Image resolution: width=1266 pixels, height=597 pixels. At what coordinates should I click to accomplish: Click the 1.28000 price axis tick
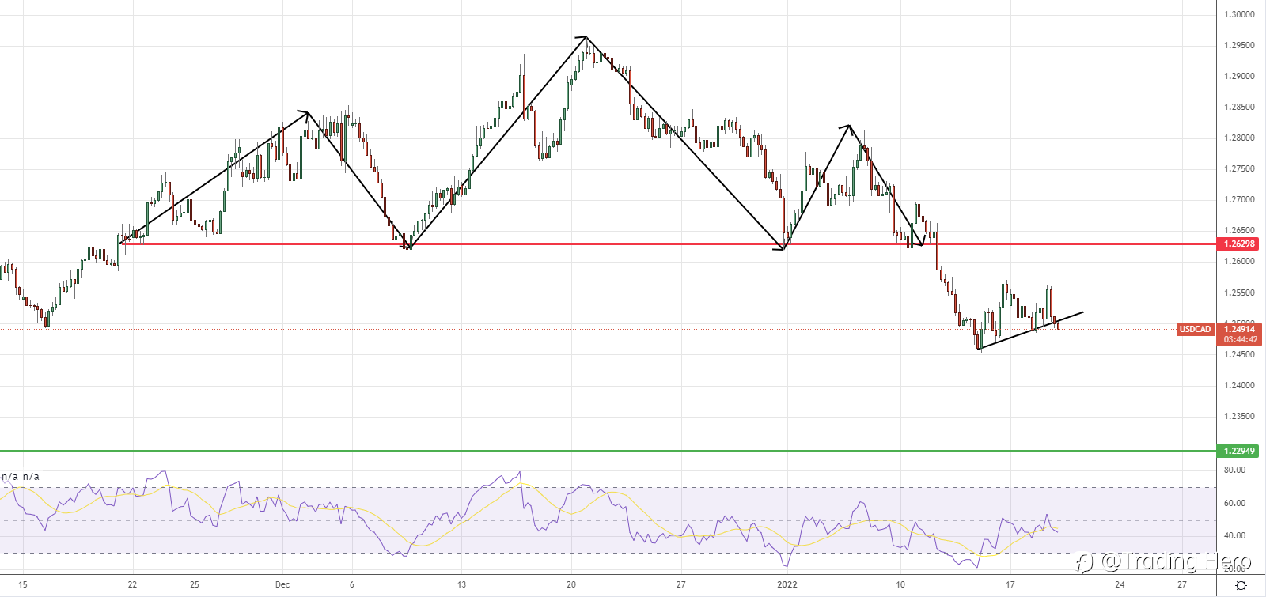click(1239, 138)
